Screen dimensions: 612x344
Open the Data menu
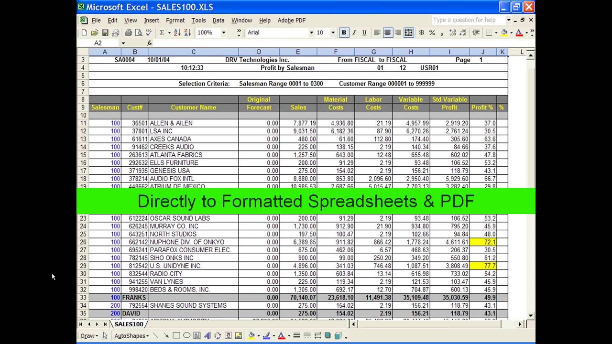coord(219,21)
